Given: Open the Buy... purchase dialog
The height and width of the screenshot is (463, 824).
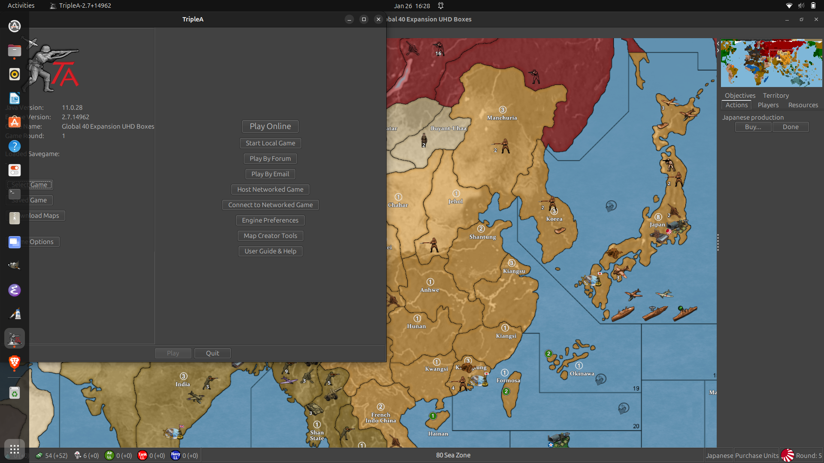Looking at the screenshot, I should pos(753,127).
